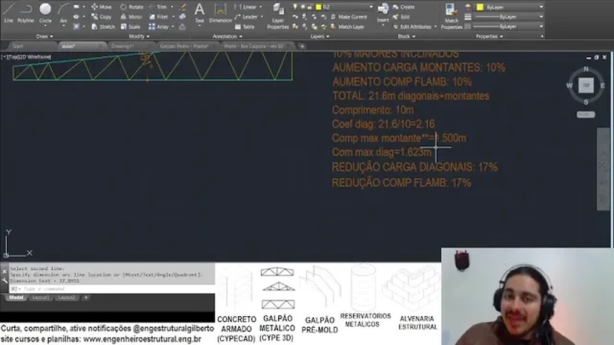Image resolution: width=614 pixels, height=345 pixels.
Task: Activate the Trim command
Action: tap(158, 7)
